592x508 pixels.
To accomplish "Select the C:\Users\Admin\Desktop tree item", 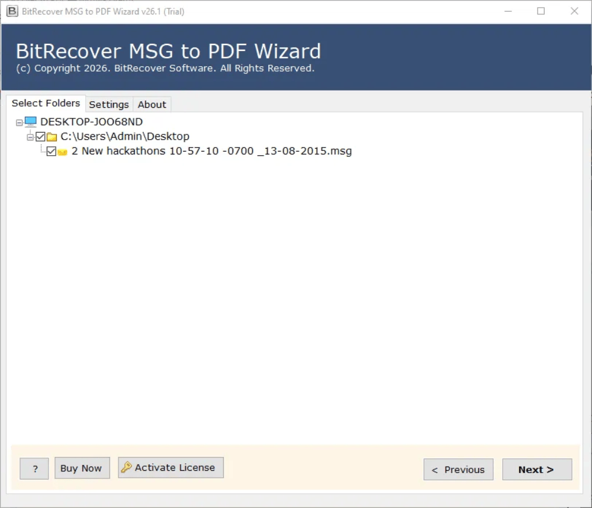I will tap(124, 136).
